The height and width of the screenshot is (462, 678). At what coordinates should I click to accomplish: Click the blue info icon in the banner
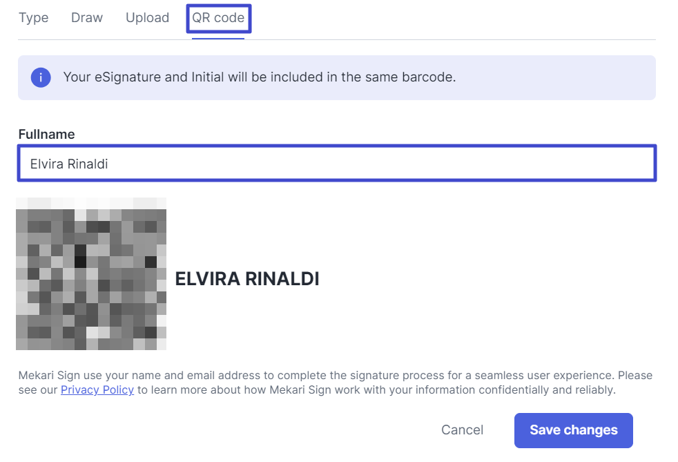(x=41, y=77)
